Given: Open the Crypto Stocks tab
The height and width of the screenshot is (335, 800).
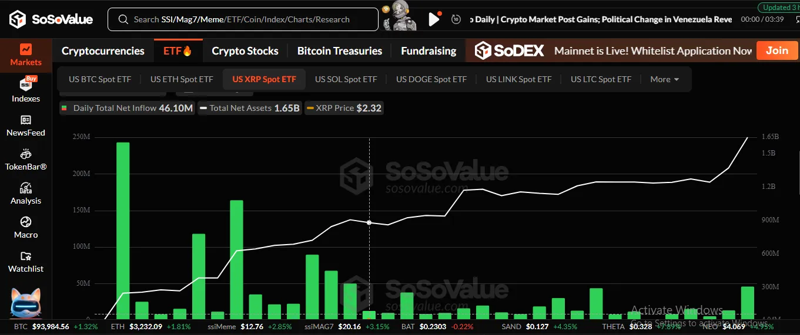Looking at the screenshot, I should click(x=245, y=51).
